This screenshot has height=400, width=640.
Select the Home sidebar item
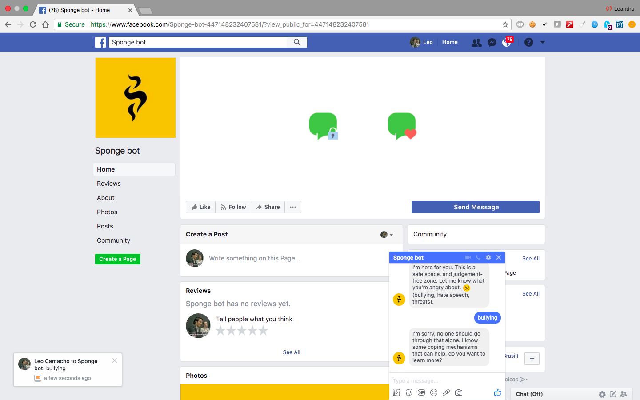(x=134, y=169)
